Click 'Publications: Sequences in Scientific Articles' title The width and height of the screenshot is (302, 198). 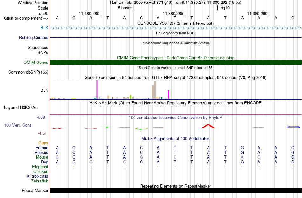click(175, 43)
